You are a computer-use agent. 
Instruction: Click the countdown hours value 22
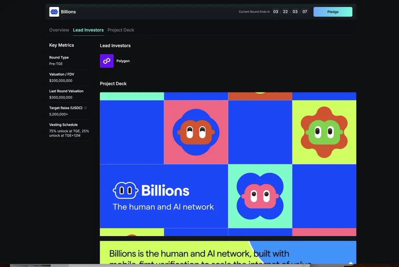[x=285, y=12]
